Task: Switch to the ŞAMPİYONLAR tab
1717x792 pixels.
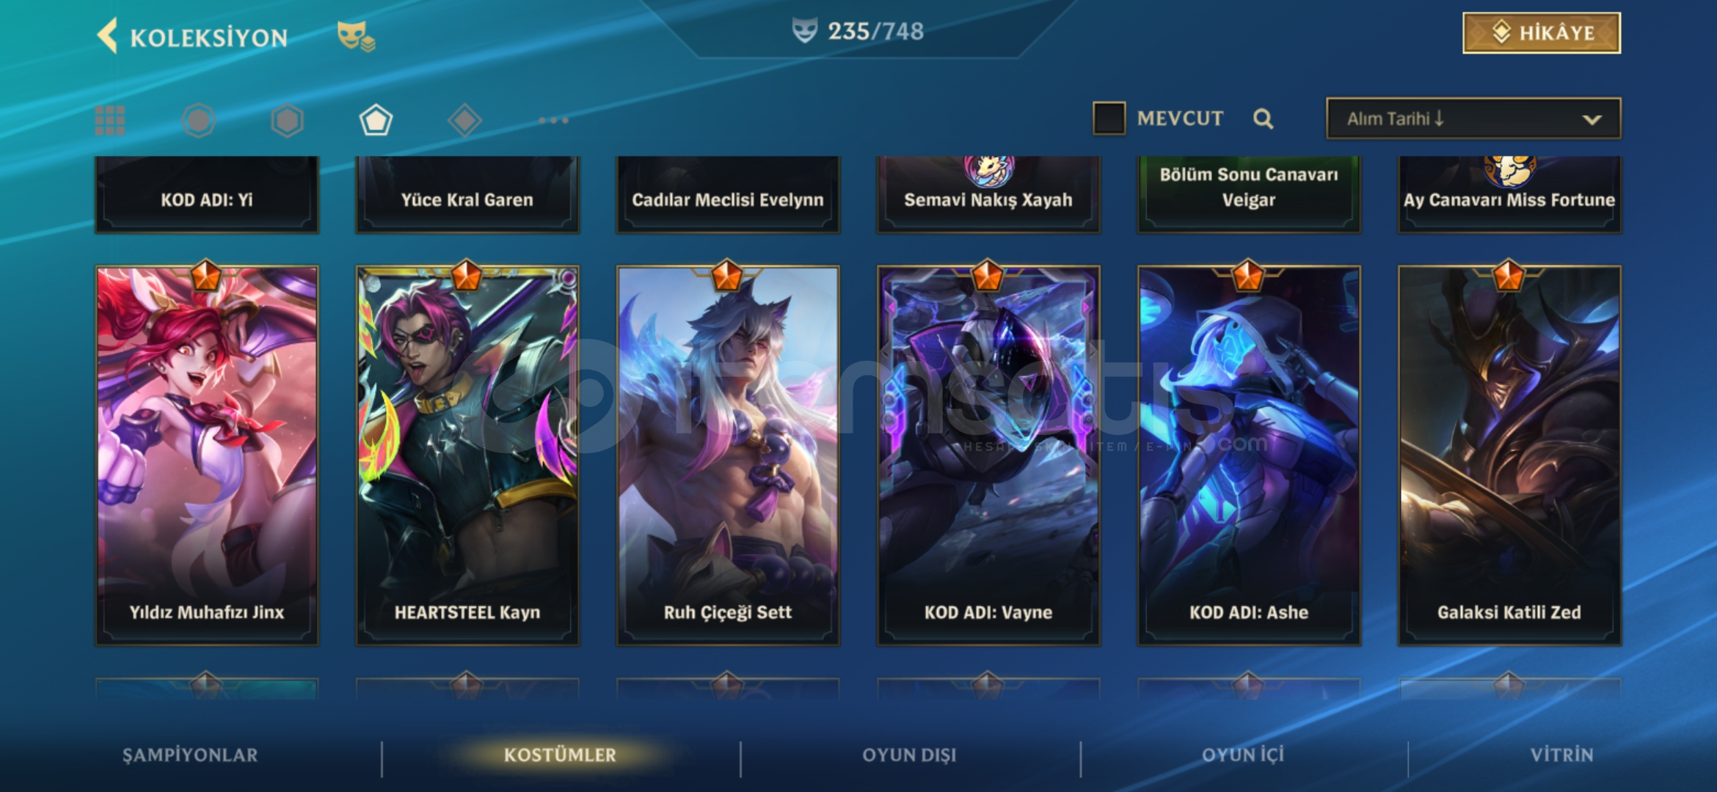Action: 190,755
